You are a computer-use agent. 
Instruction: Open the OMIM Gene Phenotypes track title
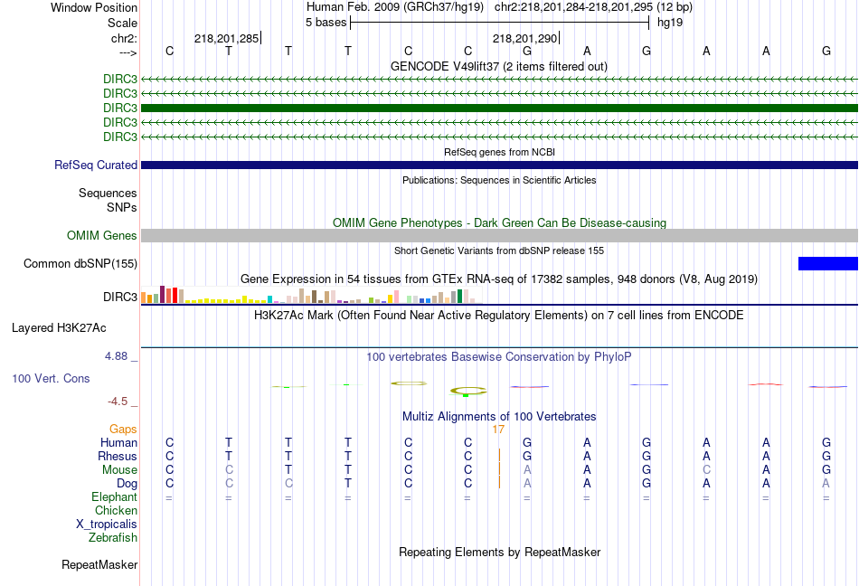click(499, 222)
